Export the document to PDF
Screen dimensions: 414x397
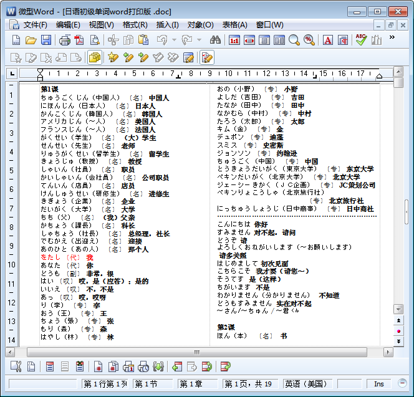click(79, 40)
